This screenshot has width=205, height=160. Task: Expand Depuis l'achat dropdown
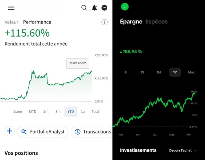pos(183,150)
